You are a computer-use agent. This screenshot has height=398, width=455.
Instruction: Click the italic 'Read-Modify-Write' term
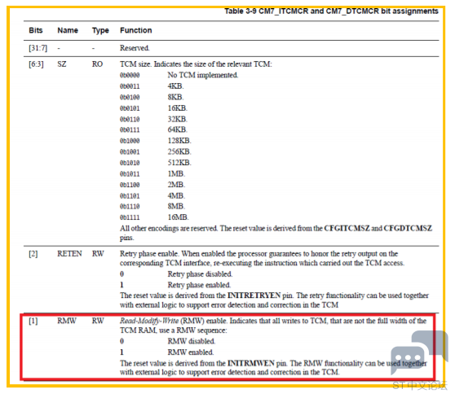coord(149,321)
